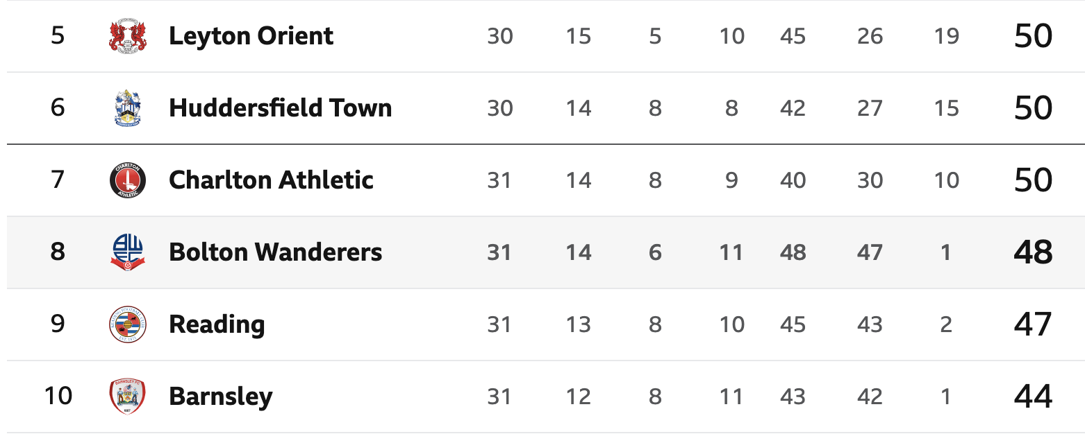Click the Charlton Athletic club badge
Screen dimensions: 1085x434
click(128, 180)
